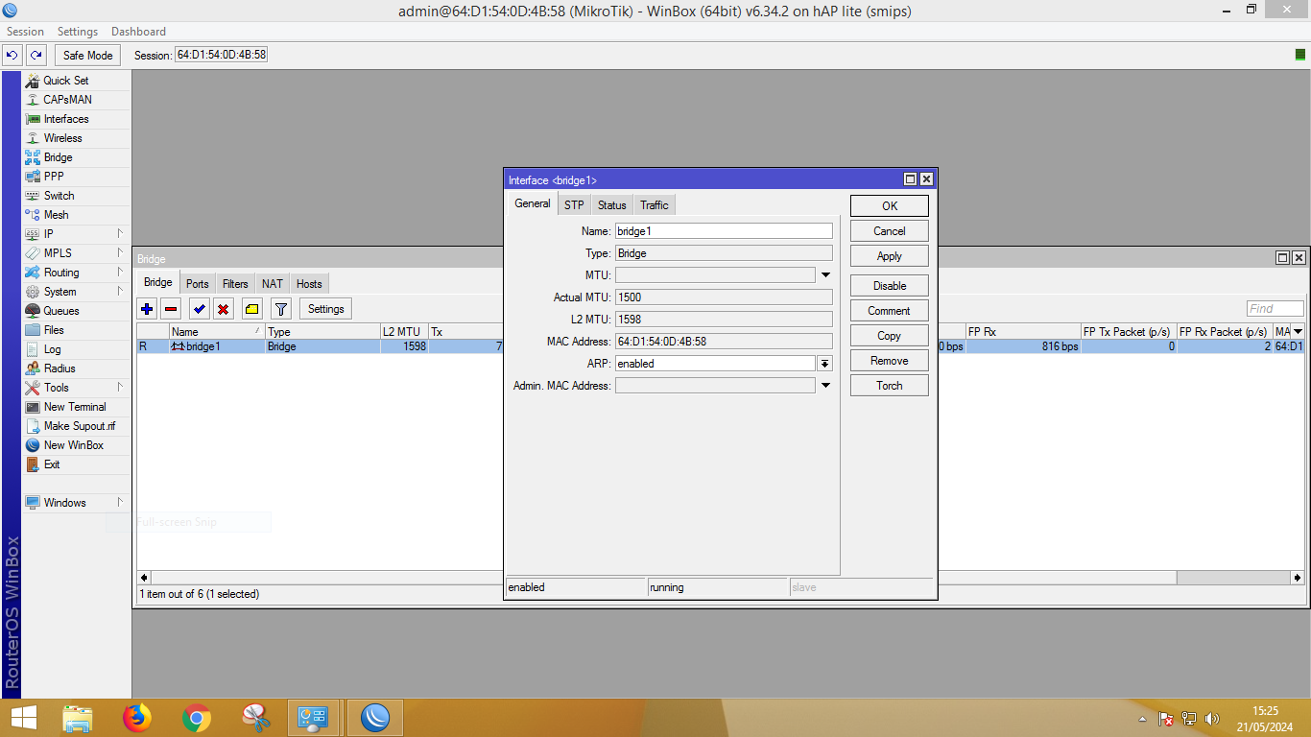Image resolution: width=1311 pixels, height=737 pixels.
Task: Open the ARP dropdown list
Action: [824, 364]
